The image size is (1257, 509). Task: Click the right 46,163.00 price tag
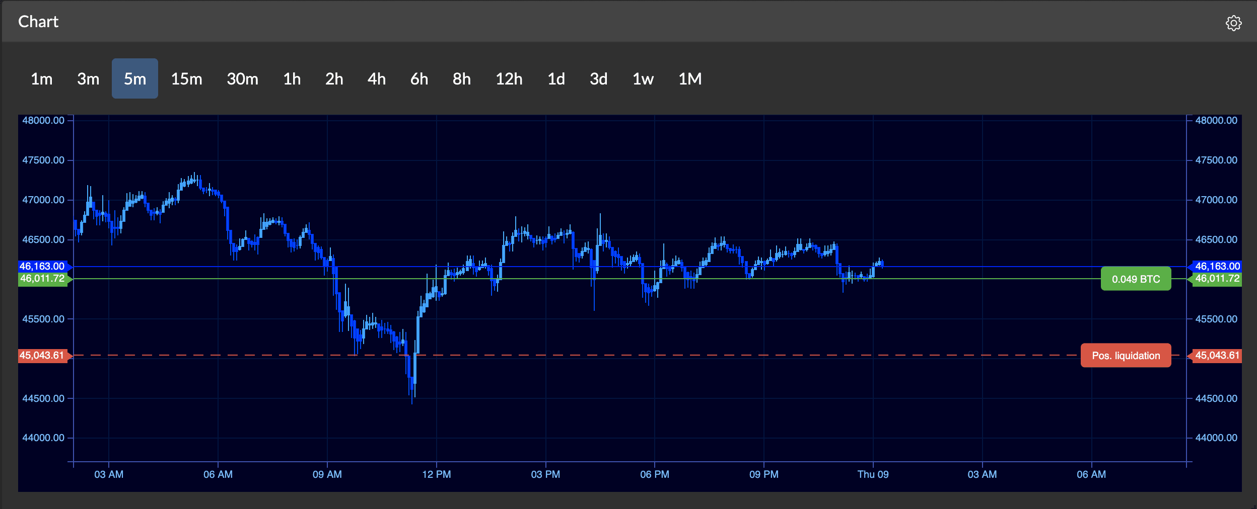[1215, 266]
